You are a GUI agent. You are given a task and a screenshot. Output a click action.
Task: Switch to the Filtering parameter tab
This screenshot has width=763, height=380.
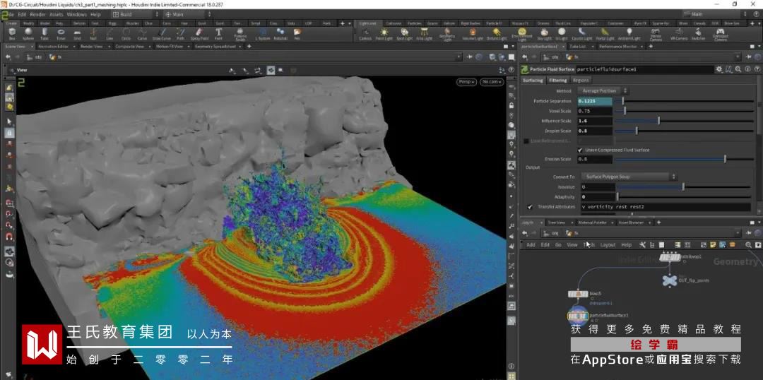[x=557, y=81]
